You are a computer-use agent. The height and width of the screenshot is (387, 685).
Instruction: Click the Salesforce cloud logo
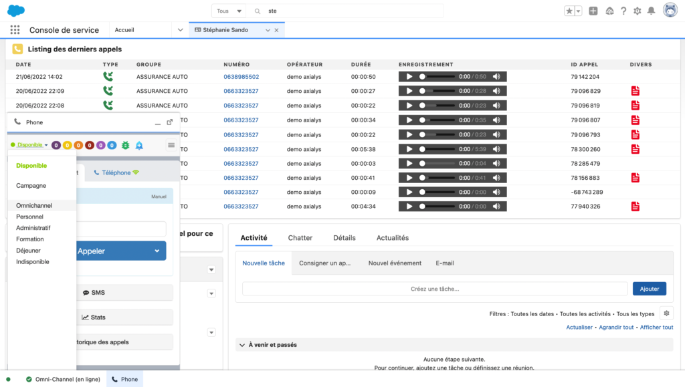click(16, 11)
